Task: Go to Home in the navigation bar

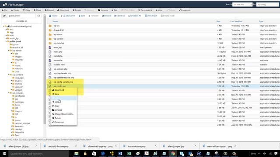Action: pyautogui.click(x=53, y=16)
